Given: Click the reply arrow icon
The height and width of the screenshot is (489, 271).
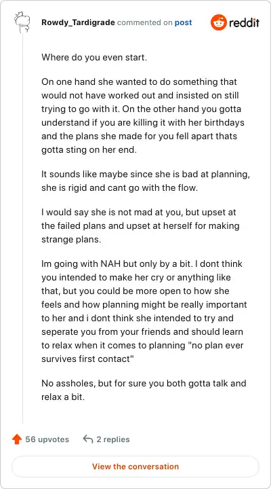Looking at the screenshot, I should coord(88,439).
